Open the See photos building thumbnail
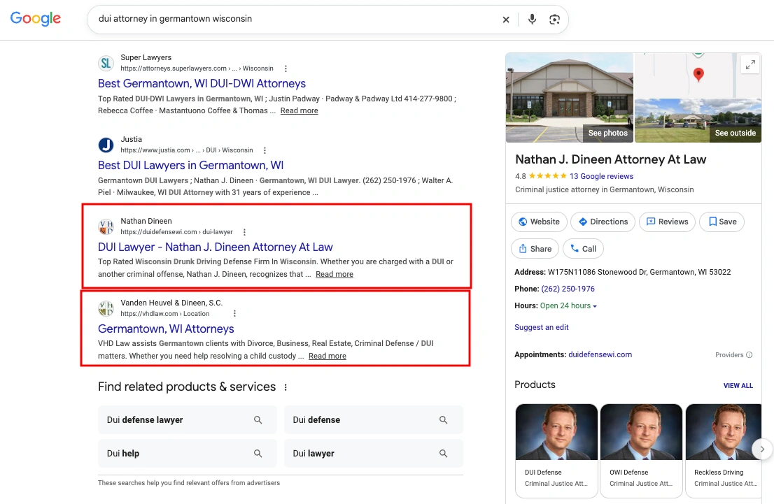The width and height of the screenshot is (774, 504). [569, 98]
